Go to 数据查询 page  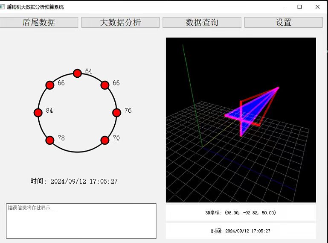click(202, 22)
